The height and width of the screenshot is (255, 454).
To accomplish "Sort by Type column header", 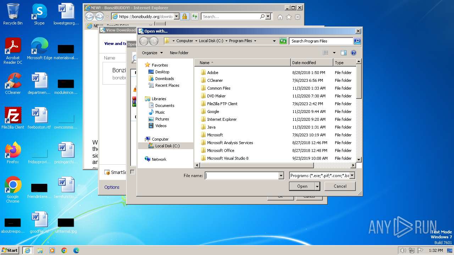I will [x=344, y=63].
